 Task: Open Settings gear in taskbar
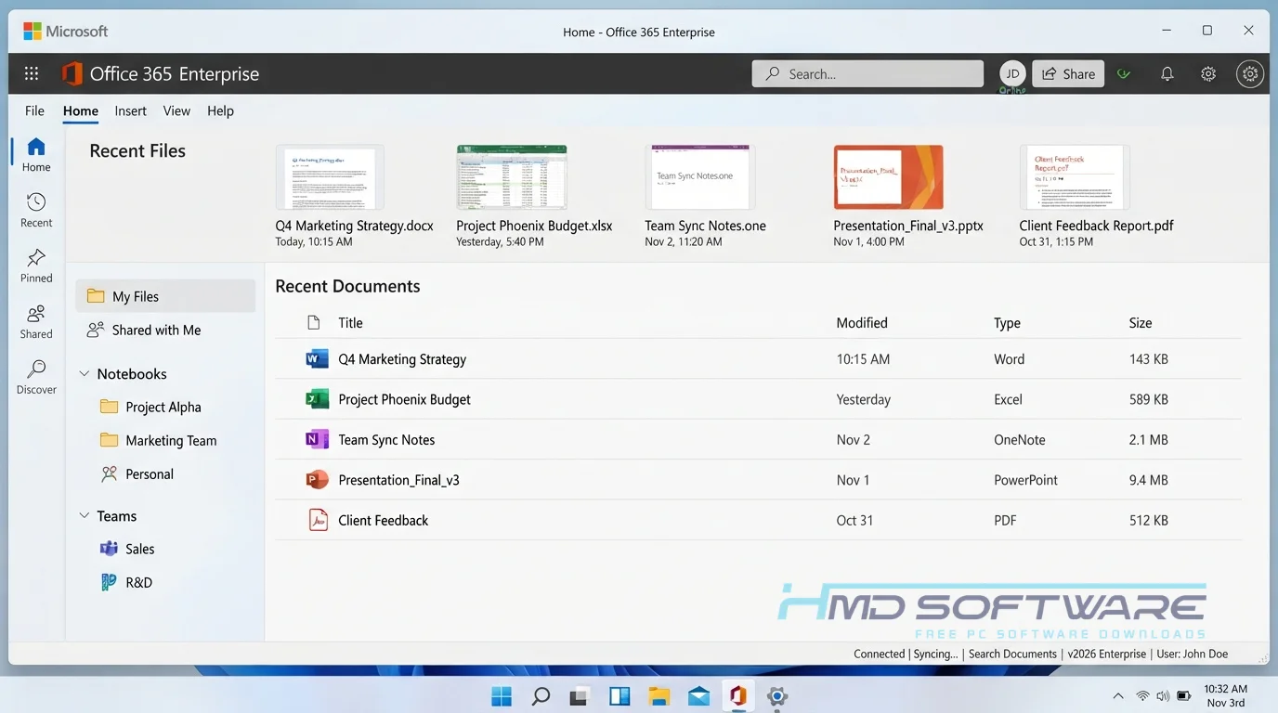[778, 695]
